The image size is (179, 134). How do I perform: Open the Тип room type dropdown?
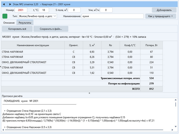[x=37, y=16]
